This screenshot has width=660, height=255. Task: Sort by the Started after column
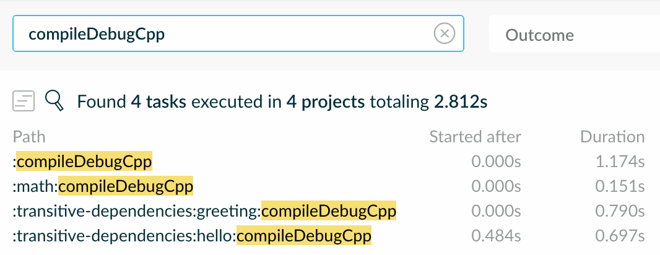pyautogui.click(x=475, y=137)
